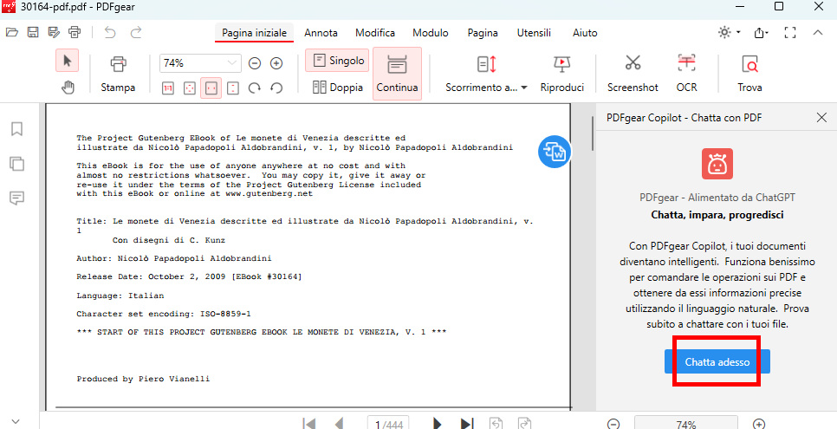Collapse the ribbon with the chevron
This screenshot has width=837, height=429.
[818, 33]
